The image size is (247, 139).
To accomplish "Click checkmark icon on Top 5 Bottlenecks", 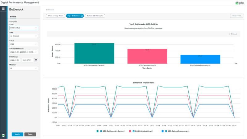I will pyautogui.click(x=82, y=15).
